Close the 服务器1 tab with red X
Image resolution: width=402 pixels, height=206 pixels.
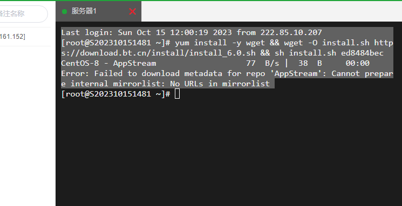pyautogui.click(x=132, y=11)
